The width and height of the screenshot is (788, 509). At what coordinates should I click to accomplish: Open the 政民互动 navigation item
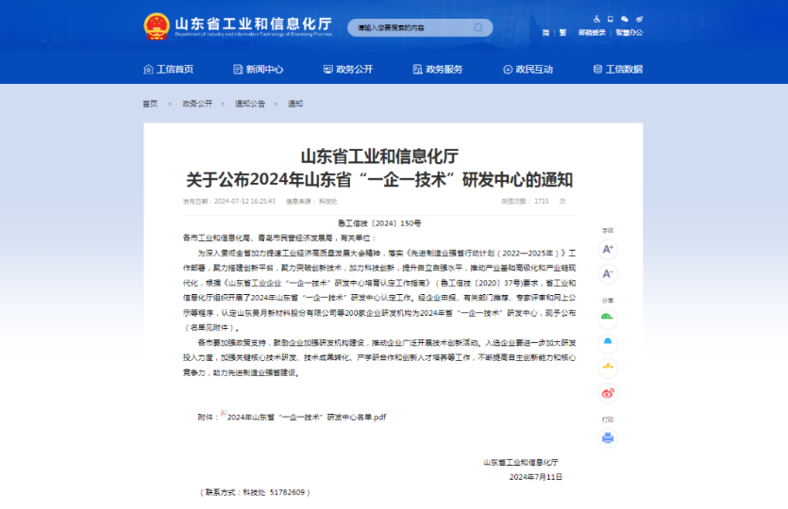[528, 69]
